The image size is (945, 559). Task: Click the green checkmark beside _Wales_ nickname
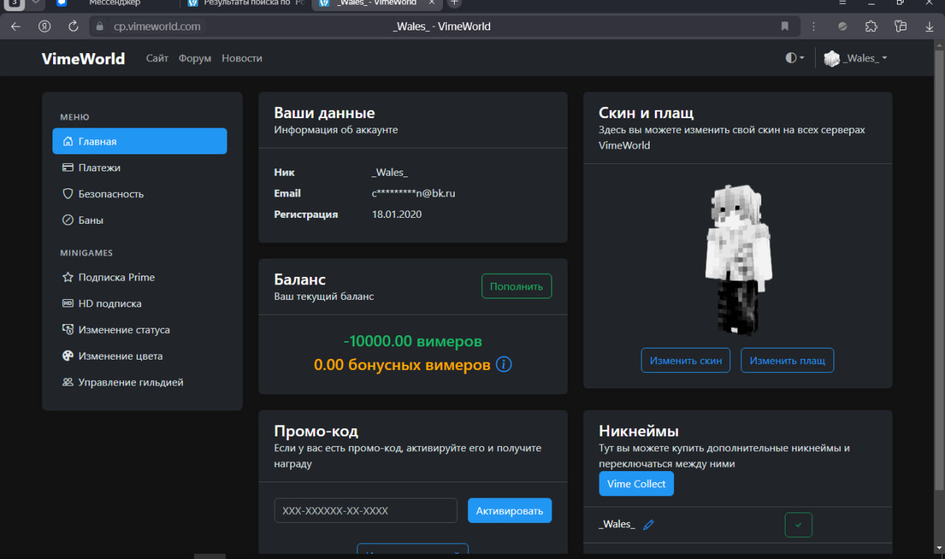[x=798, y=525]
